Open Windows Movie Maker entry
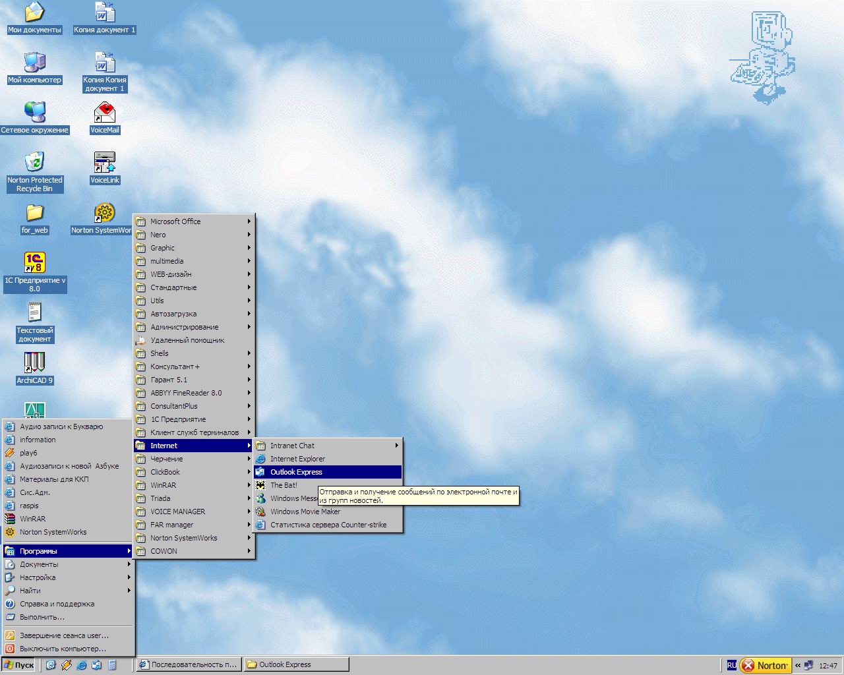Viewport: 844px width, 675px height. click(x=327, y=512)
